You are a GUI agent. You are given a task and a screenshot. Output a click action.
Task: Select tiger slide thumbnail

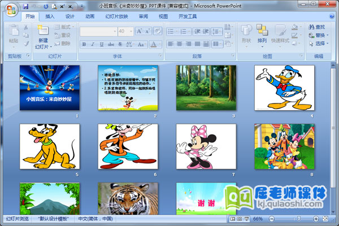click(x=128, y=198)
